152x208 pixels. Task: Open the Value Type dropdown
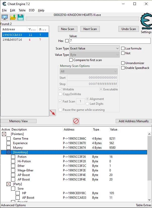[94, 55]
